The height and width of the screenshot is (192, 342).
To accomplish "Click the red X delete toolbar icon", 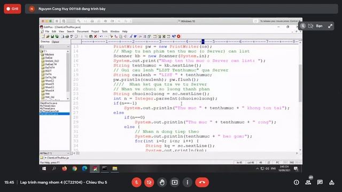I will tap(95, 36).
